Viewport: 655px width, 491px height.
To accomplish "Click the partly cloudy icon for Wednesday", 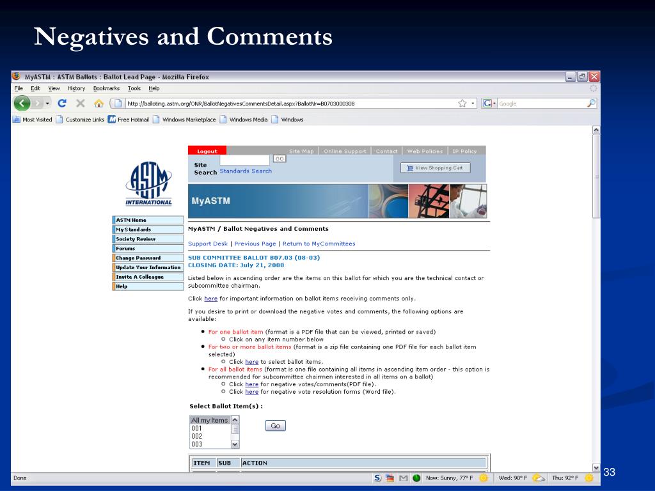I will [x=539, y=478].
